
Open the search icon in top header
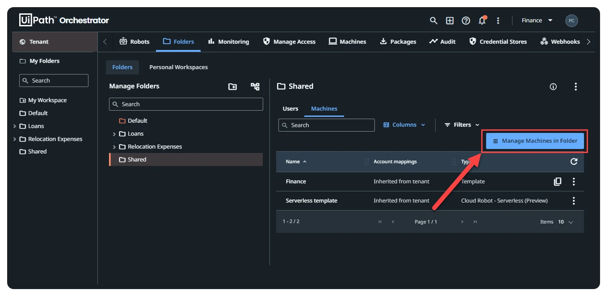tap(433, 21)
